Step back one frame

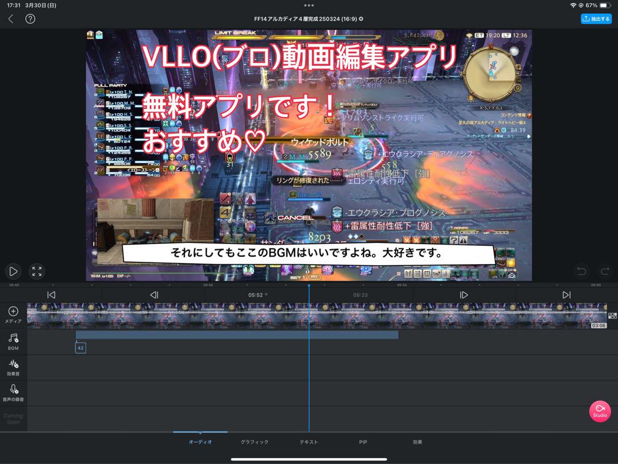(154, 295)
